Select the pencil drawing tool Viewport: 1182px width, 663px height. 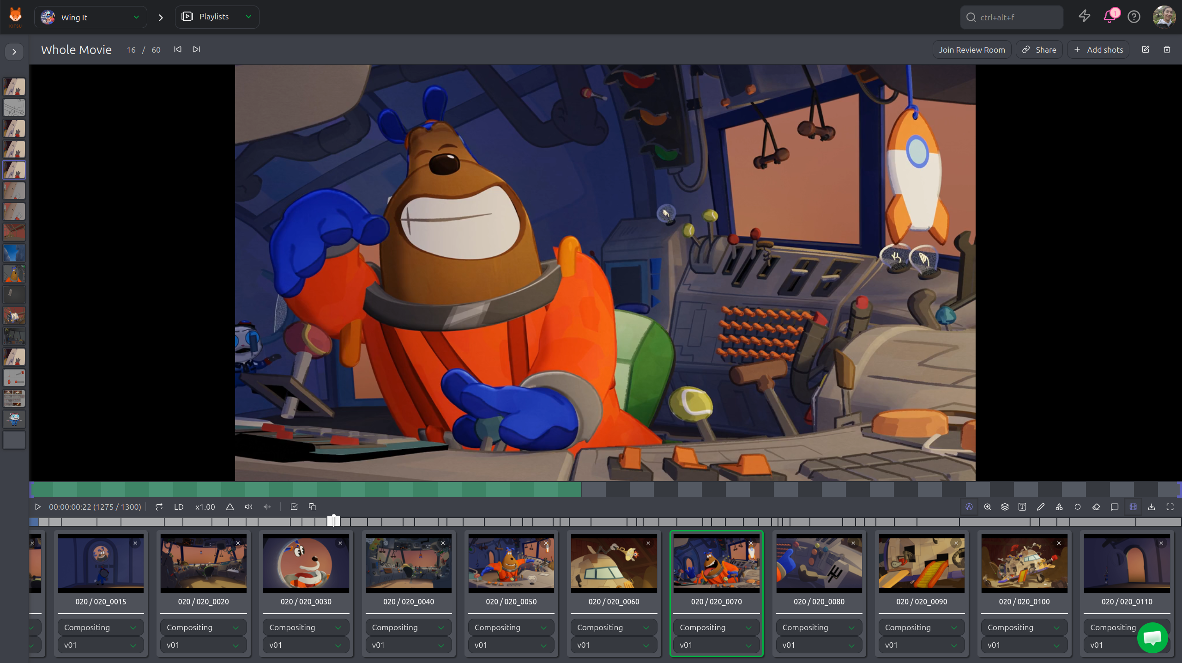click(x=1041, y=507)
